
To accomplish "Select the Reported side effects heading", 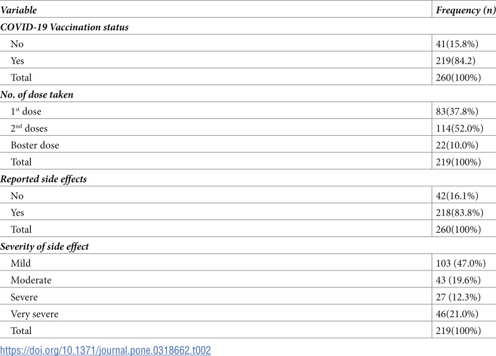I will tap(43, 179).
